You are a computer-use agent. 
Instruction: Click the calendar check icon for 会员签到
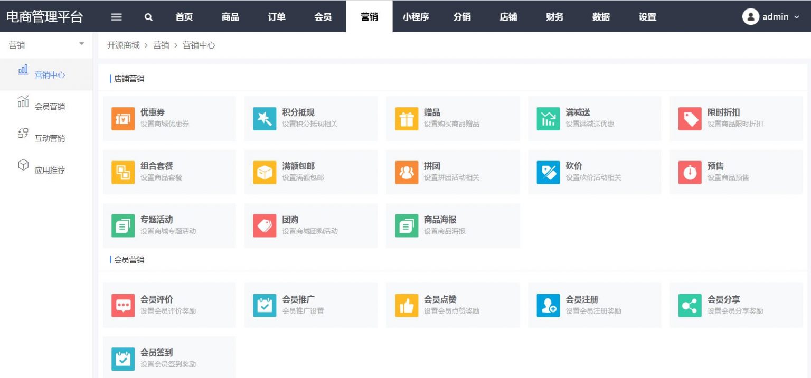123,359
